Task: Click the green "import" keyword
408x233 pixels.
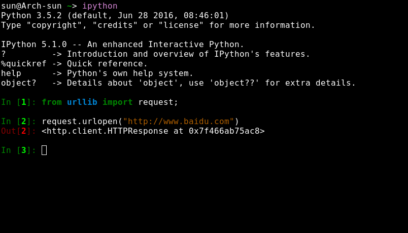Action: pyautogui.click(x=117, y=102)
